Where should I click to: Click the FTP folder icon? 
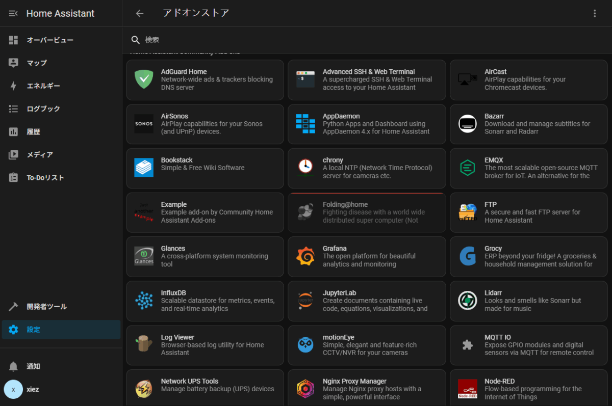click(468, 212)
